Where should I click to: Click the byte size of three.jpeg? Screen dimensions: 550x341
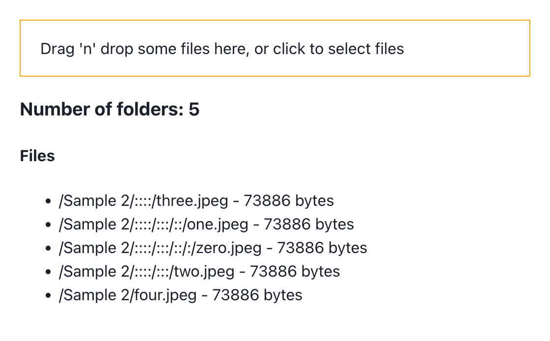(289, 201)
